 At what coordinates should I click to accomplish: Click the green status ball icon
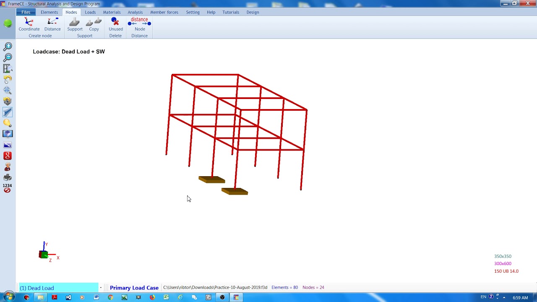[x=8, y=24]
